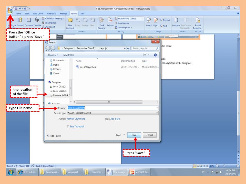Click the refresh icon beside the address bar
This screenshot has height=184, width=246.
click(x=128, y=49)
